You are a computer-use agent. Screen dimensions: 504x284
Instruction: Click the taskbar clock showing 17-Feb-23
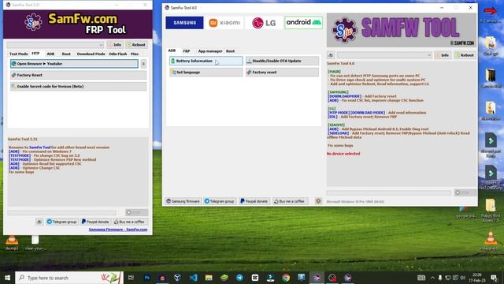(x=477, y=278)
